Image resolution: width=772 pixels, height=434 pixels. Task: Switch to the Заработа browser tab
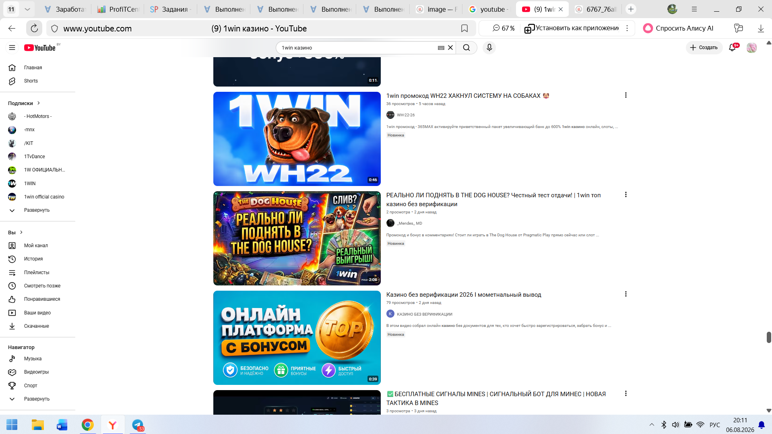[65, 9]
